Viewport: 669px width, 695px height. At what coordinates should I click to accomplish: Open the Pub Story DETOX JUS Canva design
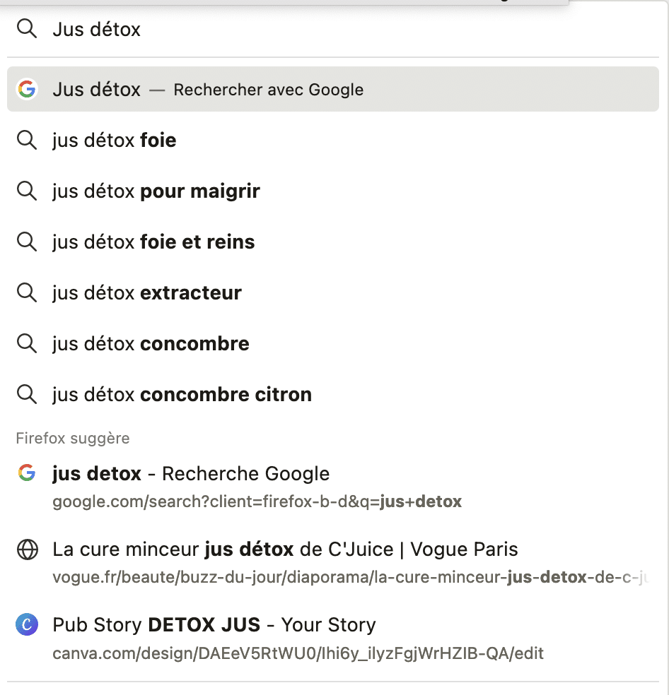point(214,625)
